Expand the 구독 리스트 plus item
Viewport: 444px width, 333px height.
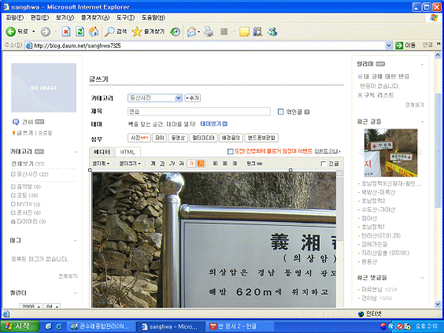click(360, 95)
